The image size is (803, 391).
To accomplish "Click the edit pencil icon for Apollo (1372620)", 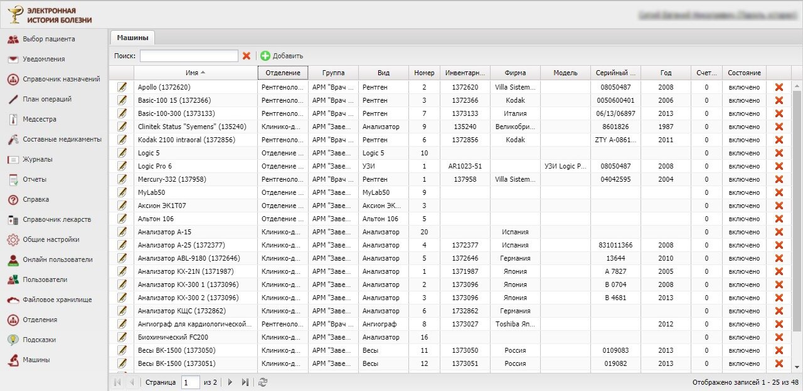I will point(122,87).
